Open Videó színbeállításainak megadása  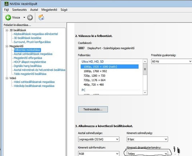34,82
